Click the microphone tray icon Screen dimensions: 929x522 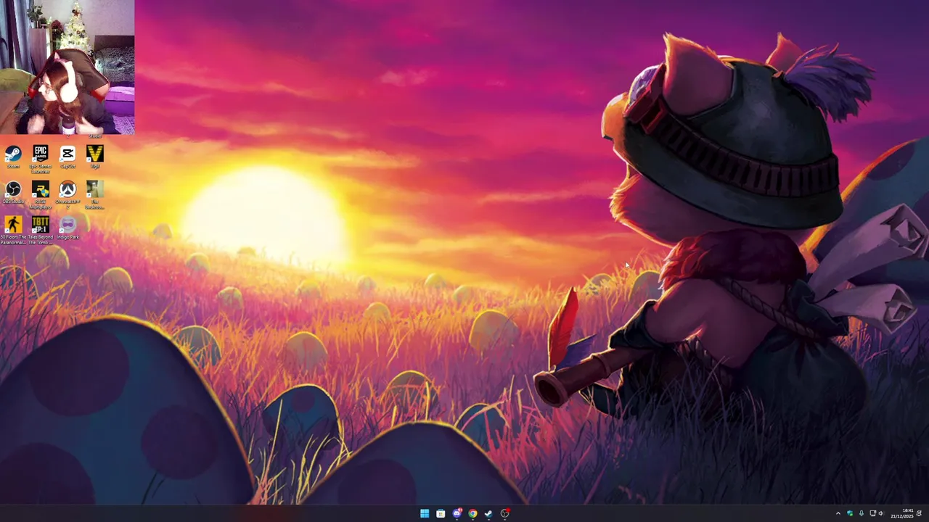(x=862, y=513)
